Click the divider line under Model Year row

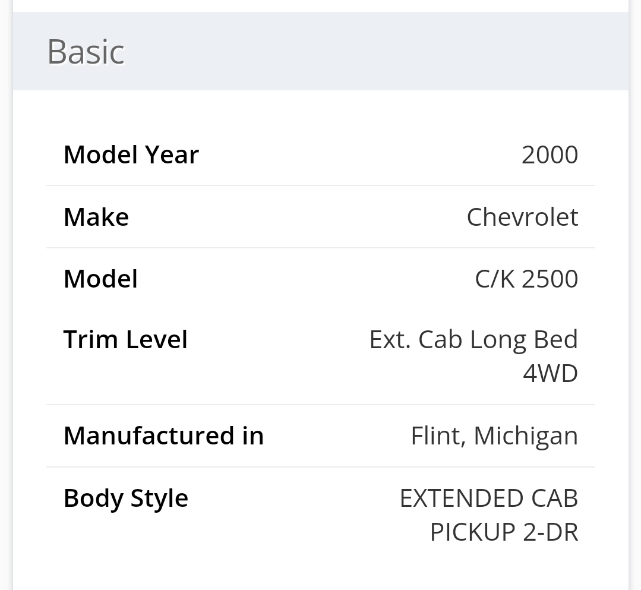point(321,185)
